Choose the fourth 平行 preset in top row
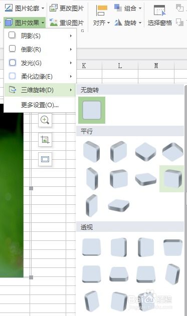Viewport: 187px width, 316px height. [172, 152]
